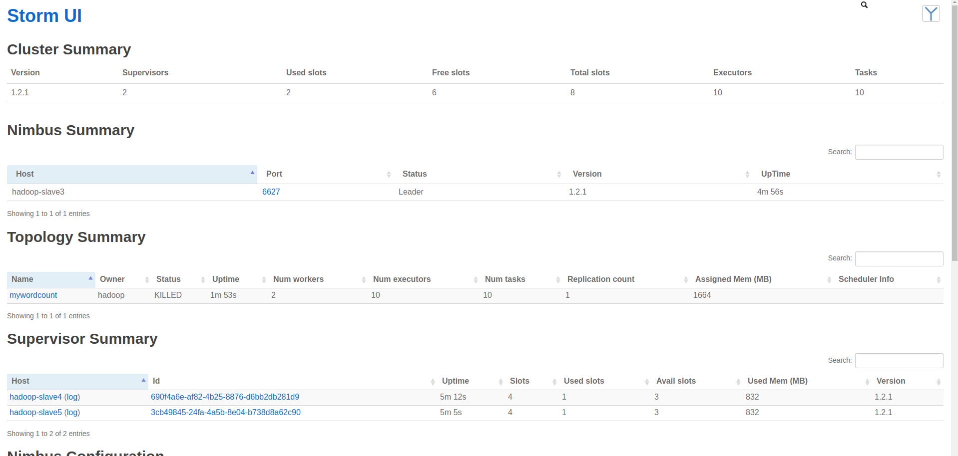The image size is (958, 456).
Task: Sort topologies by Scheduler Info column
Action: point(889,279)
